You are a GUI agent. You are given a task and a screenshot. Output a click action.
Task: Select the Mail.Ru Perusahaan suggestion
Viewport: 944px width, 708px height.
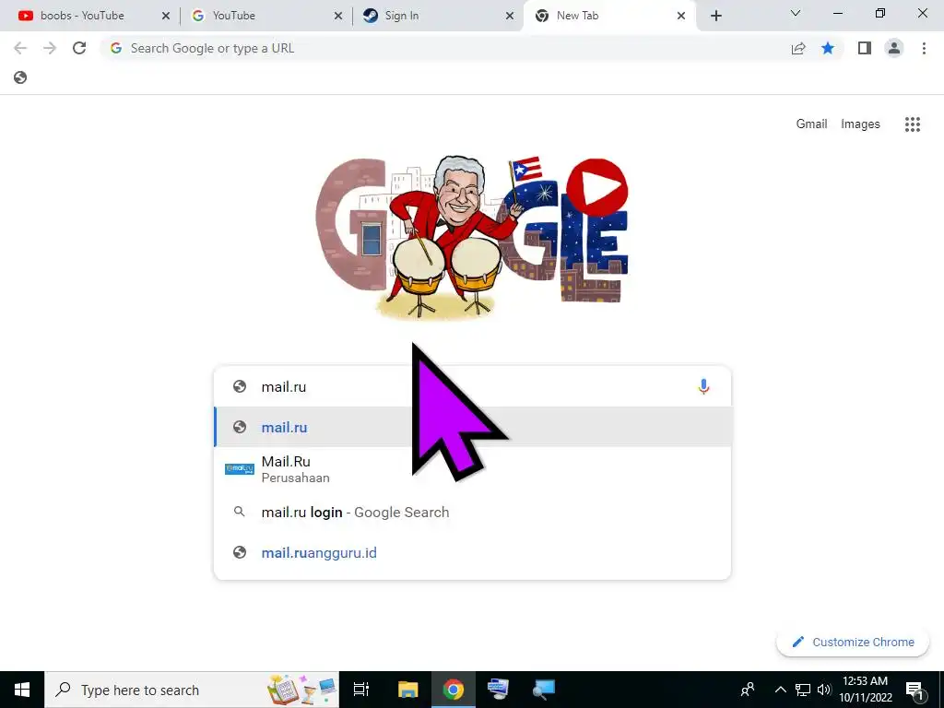click(473, 469)
